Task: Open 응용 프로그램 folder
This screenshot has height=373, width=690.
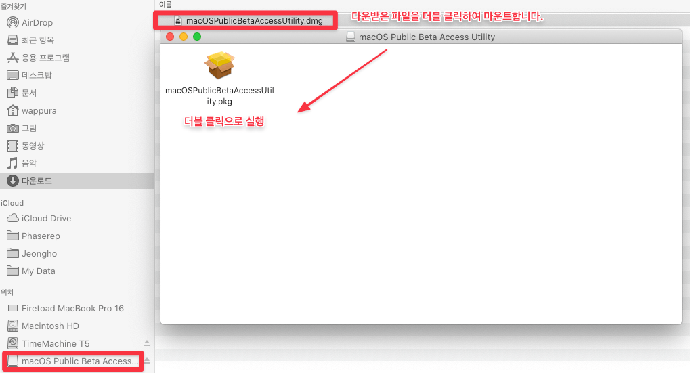Action: [46, 58]
